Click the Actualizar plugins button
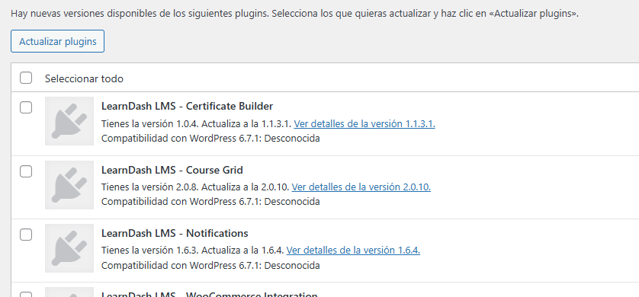 [x=57, y=41]
